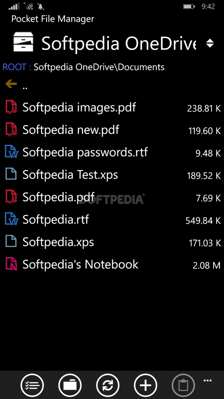
Task: Tap the clipboard paste icon
Action: (x=184, y=385)
